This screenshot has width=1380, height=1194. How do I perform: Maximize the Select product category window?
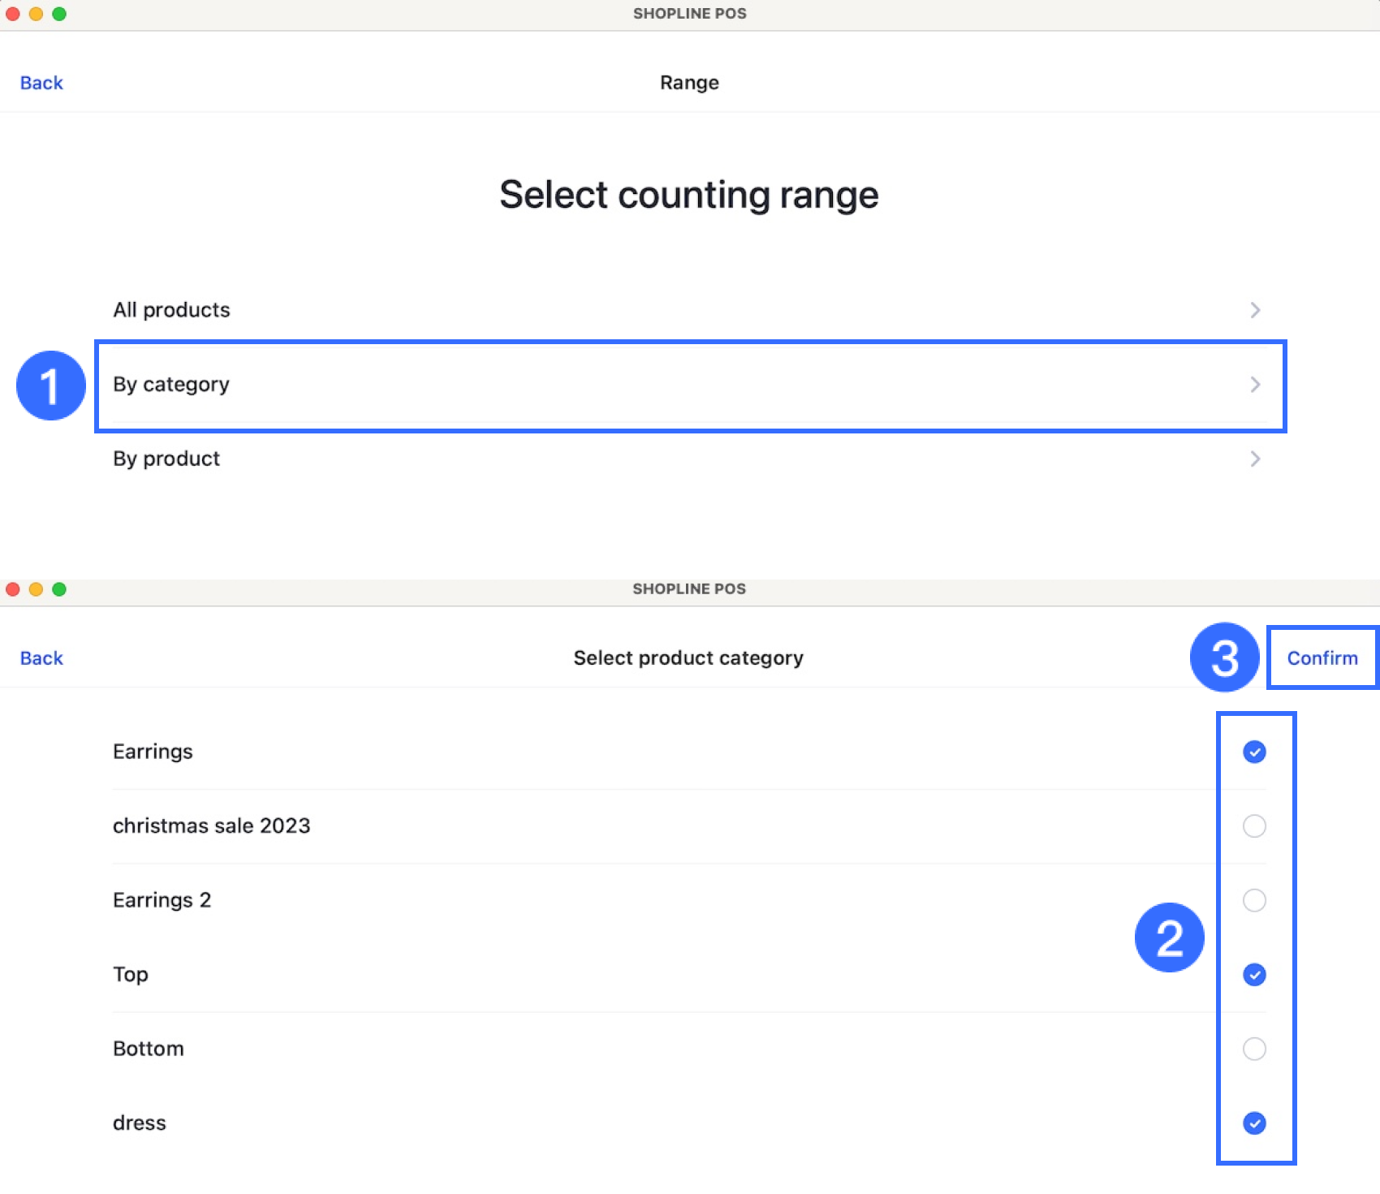coord(59,589)
